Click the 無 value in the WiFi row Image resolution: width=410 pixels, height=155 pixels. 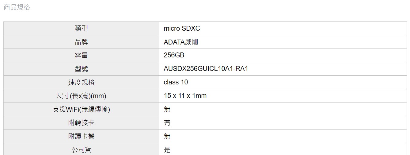tap(167, 109)
